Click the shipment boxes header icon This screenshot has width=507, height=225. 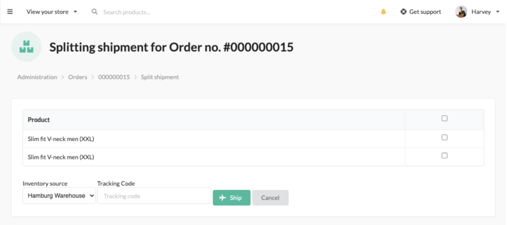[x=27, y=47]
